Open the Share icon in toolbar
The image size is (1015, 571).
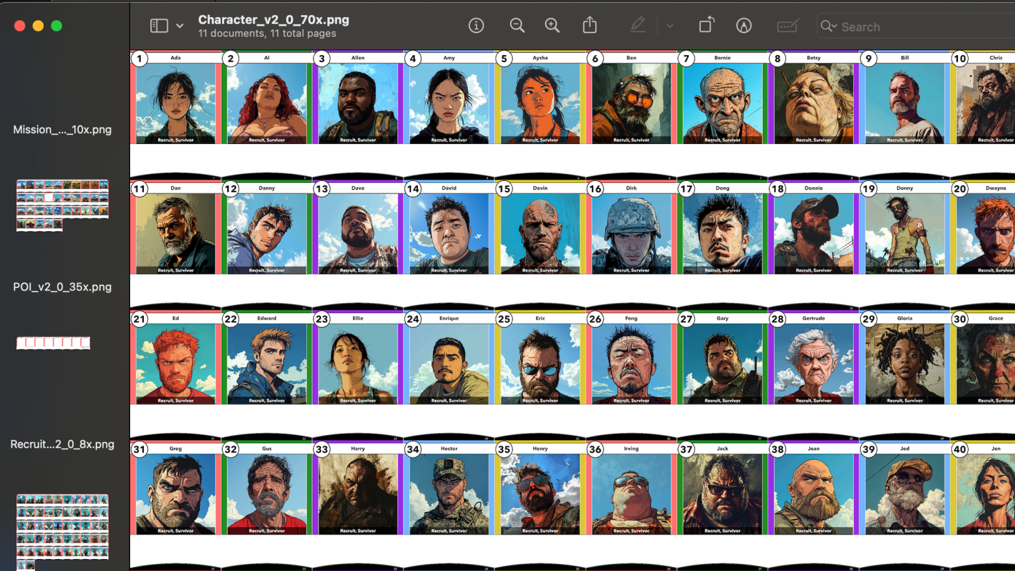pyautogui.click(x=590, y=25)
